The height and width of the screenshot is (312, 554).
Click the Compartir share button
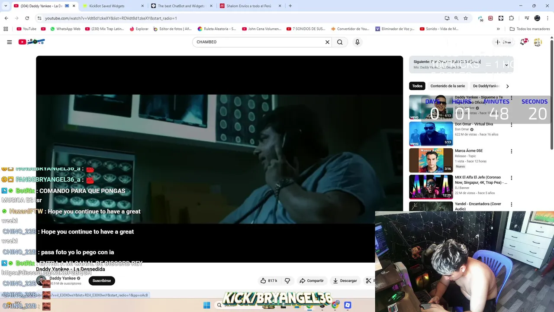(x=312, y=281)
